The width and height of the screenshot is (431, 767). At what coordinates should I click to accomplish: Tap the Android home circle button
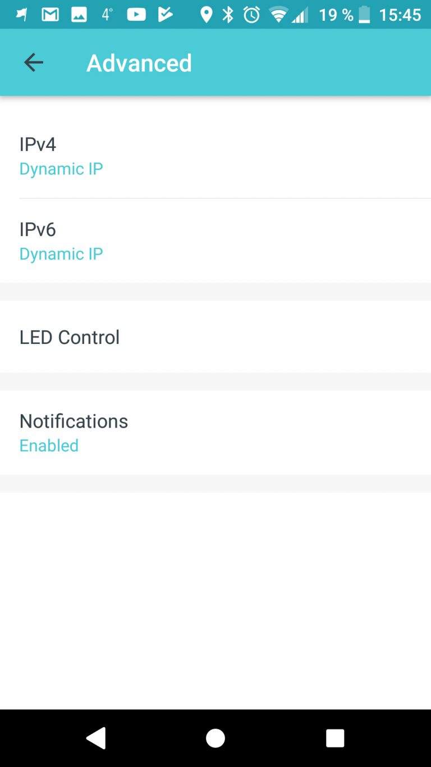pyautogui.click(x=215, y=738)
